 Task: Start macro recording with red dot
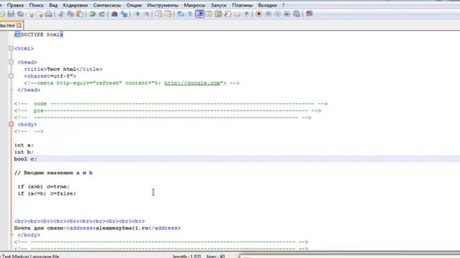pos(259,14)
